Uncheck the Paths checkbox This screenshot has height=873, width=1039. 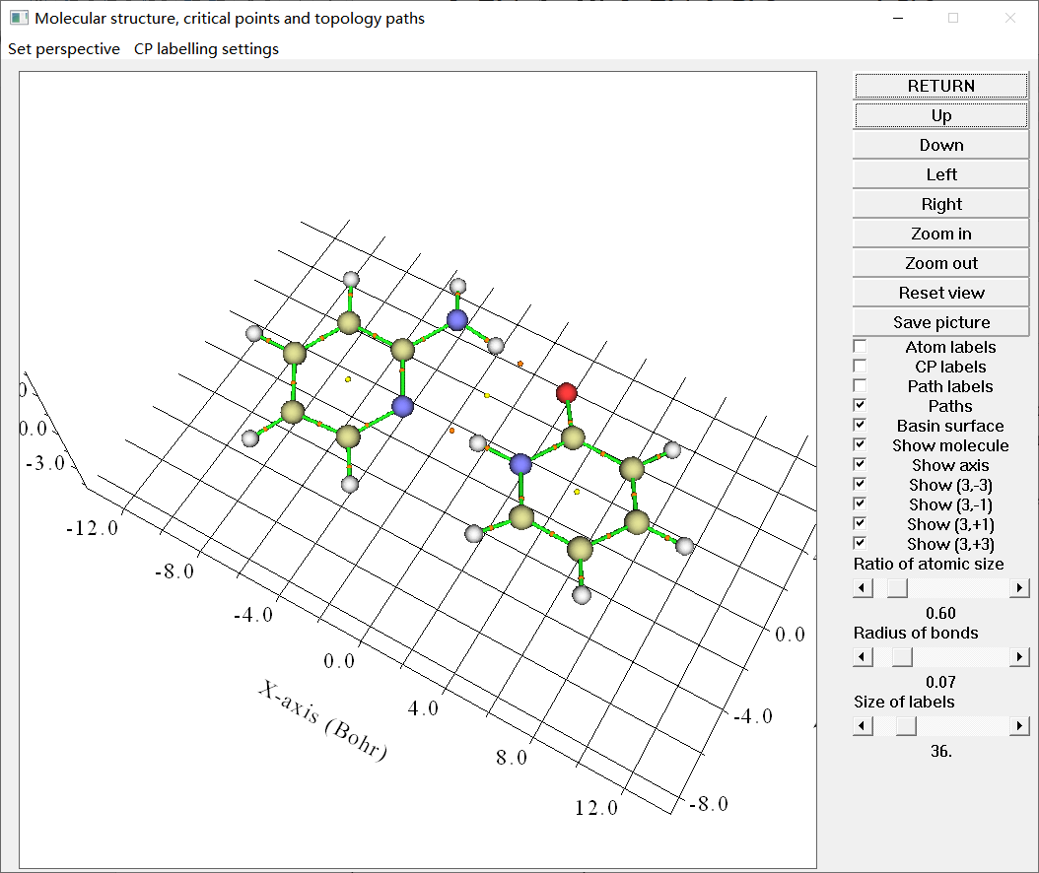coord(861,405)
